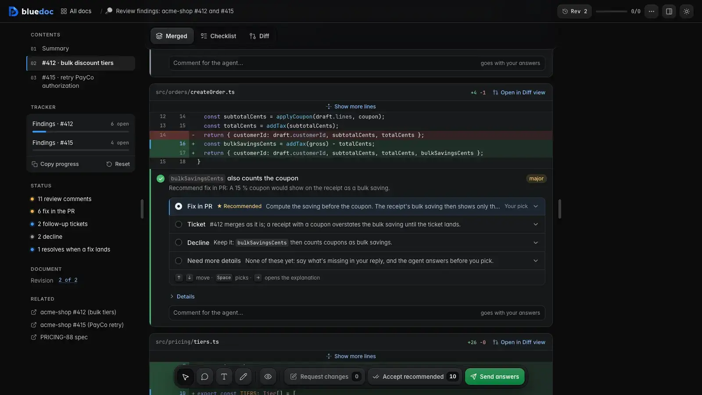Select the cursor pointer tool
Image resolution: width=702 pixels, height=395 pixels.
[x=186, y=377]
